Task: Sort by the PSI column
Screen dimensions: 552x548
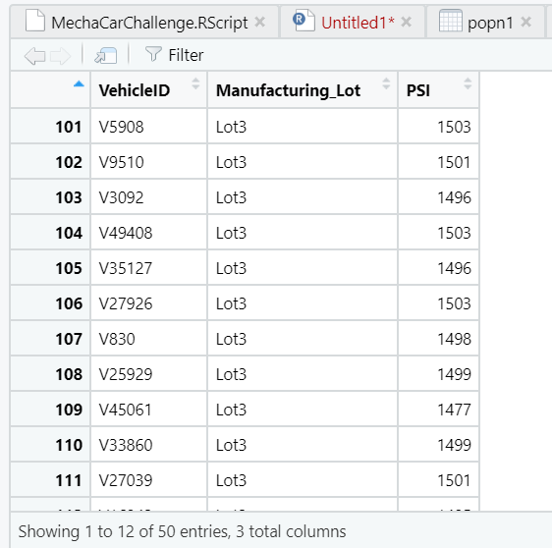Action: (x=468, y=83)
